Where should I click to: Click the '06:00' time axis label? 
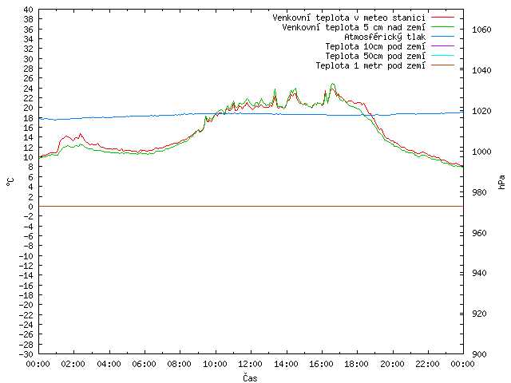coord(144,364)
